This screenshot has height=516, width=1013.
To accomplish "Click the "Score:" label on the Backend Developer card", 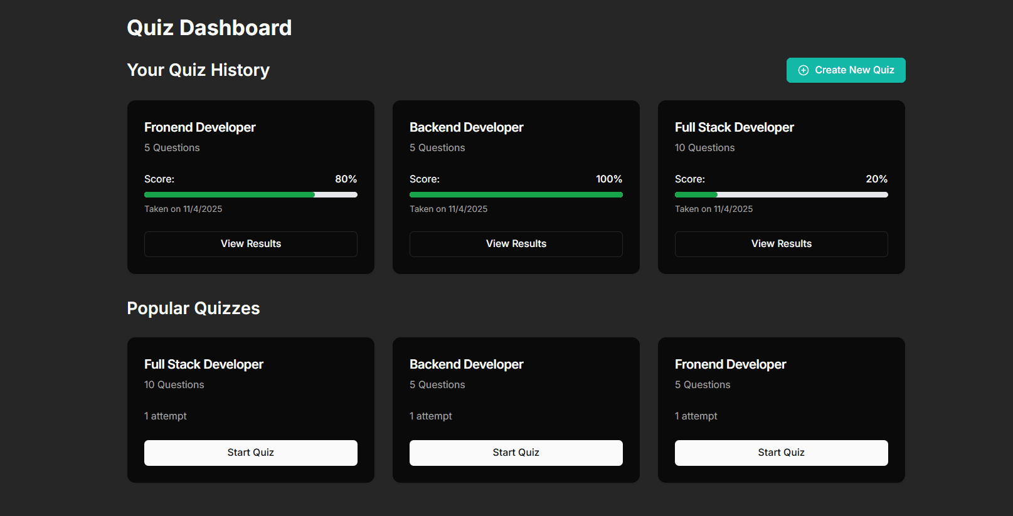I will (x=425, y=179).
